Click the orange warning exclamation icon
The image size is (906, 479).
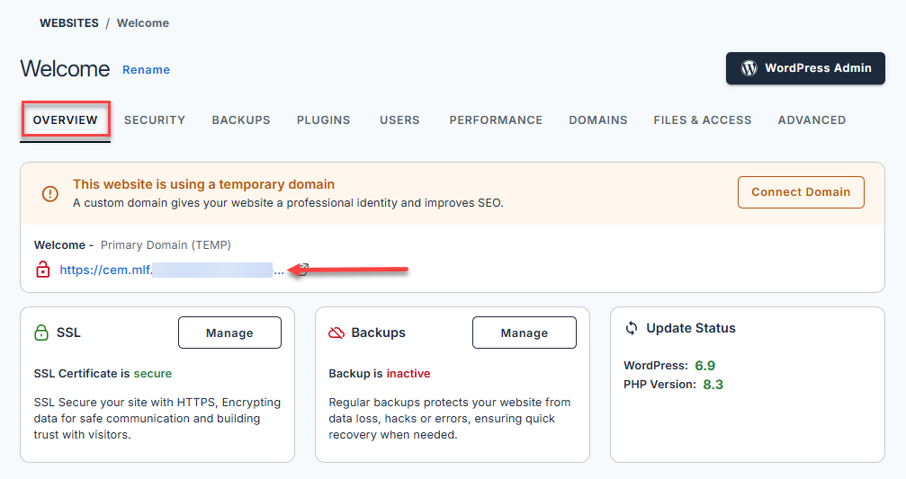[x=50, y=193]
